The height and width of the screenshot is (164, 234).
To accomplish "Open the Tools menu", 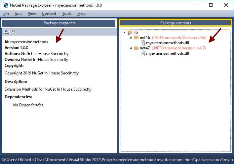I will [66, 14].
